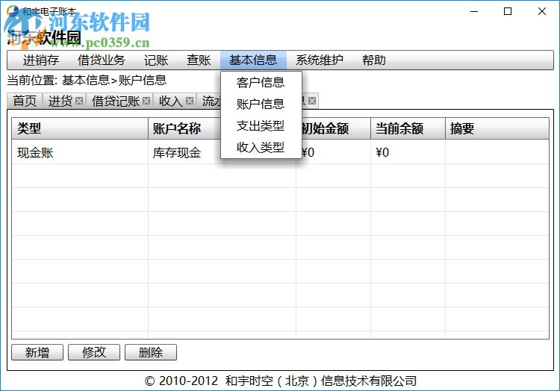Image resolution: width=560 pixels, height=391 pixels.
Task: Collapse the 基本信息 menu
Action: pyautogui.click(x=253, y=60)
